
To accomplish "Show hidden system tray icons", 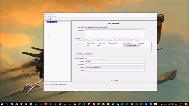I will [159, 104].
